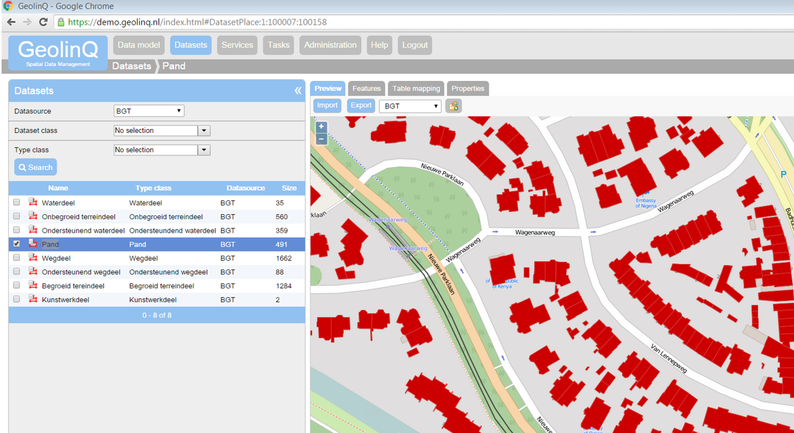Click the Import button

pos(327,105)
